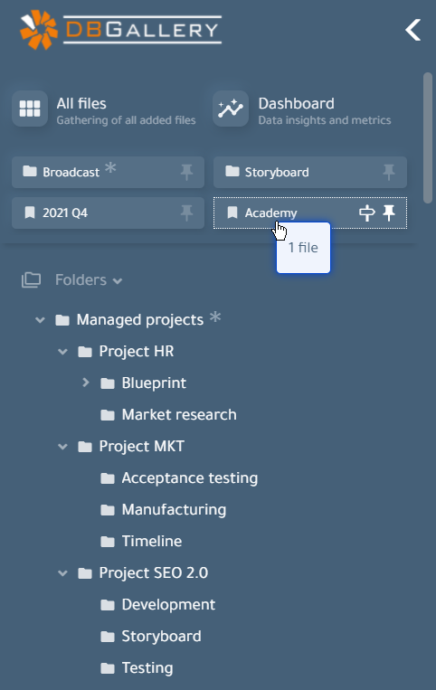Unpin the Academy collection
The height and width of the screenshot is (690, 436).
click(x=389, y=213)
